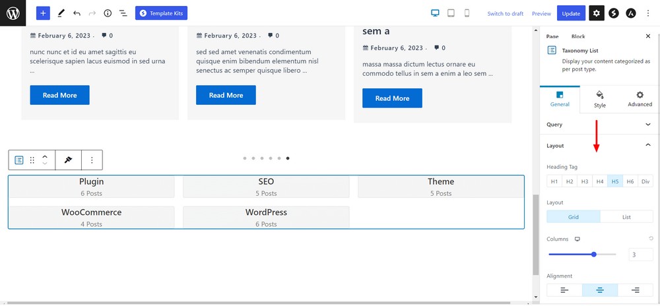Align taxonomy content left

coord(564,290)
